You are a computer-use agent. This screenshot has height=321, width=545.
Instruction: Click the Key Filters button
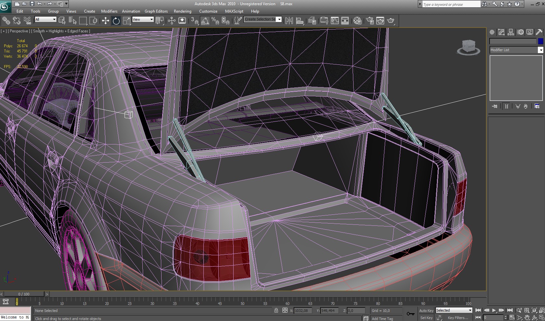pyautogui.click(x=458, y=318)
